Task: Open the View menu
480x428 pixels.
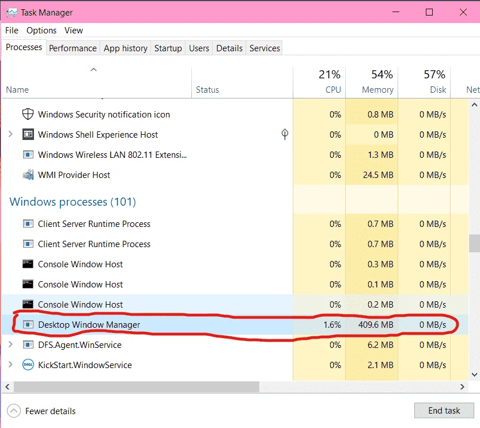Action: tap(74, 31)
